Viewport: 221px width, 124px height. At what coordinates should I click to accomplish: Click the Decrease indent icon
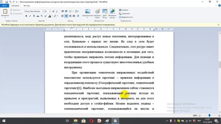63,11
